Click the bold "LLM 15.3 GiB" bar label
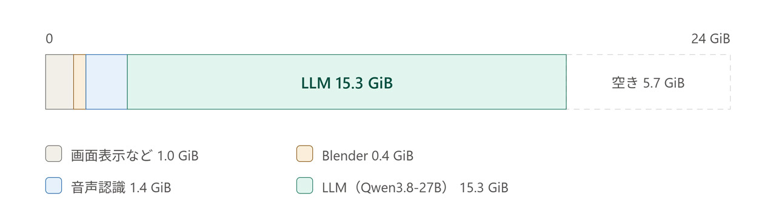The width and height of the screenshot is (776, 223). [347, 83]
